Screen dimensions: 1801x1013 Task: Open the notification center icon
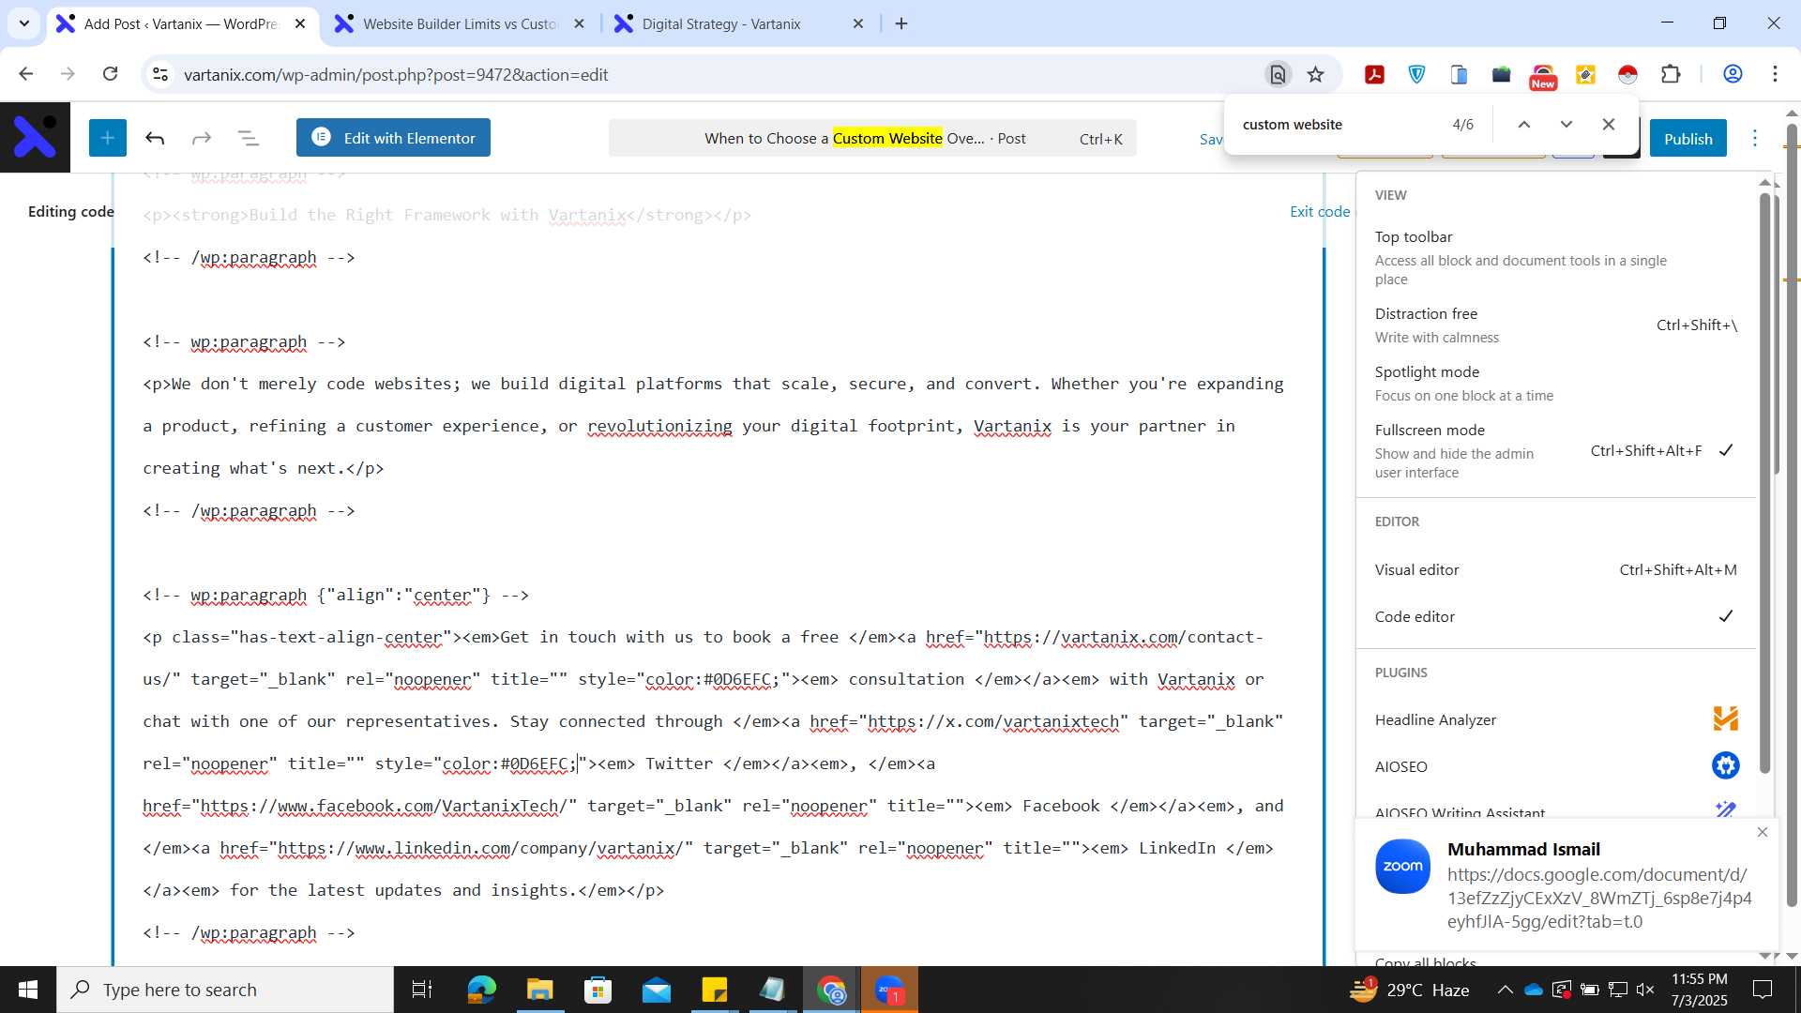pyautogui.click(x=1763, y=990)
